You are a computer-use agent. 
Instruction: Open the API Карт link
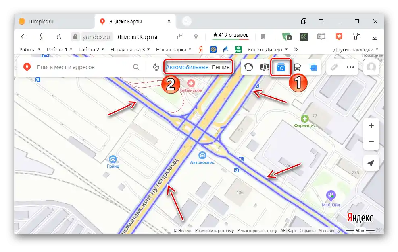288,230
